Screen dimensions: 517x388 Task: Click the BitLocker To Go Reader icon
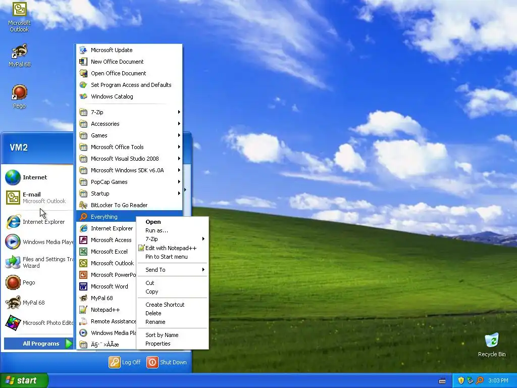[x=83, y=205]
